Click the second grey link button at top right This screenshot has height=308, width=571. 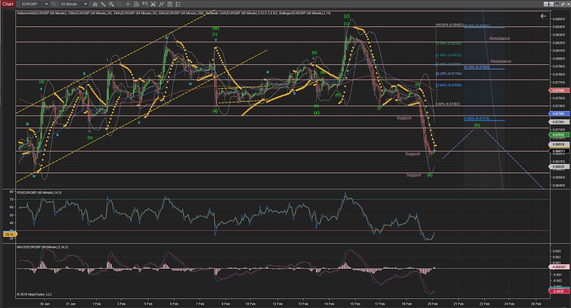(x=551, y=4)
